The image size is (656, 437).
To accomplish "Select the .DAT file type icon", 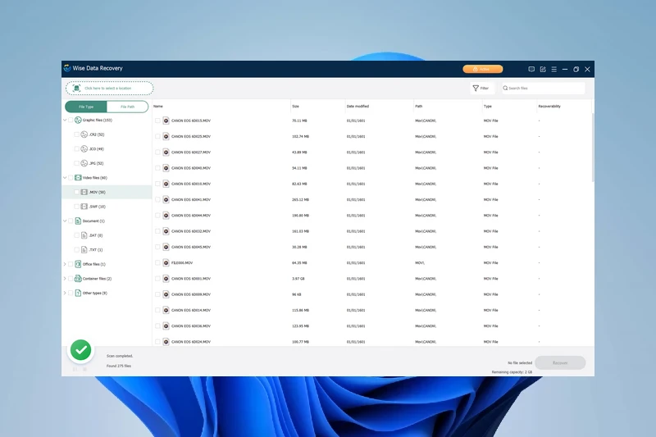I will pyautogui.click(x=84, y=235).
